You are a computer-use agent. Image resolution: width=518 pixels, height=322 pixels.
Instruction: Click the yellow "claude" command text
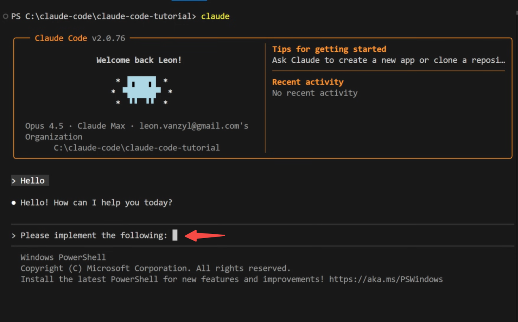215,17
